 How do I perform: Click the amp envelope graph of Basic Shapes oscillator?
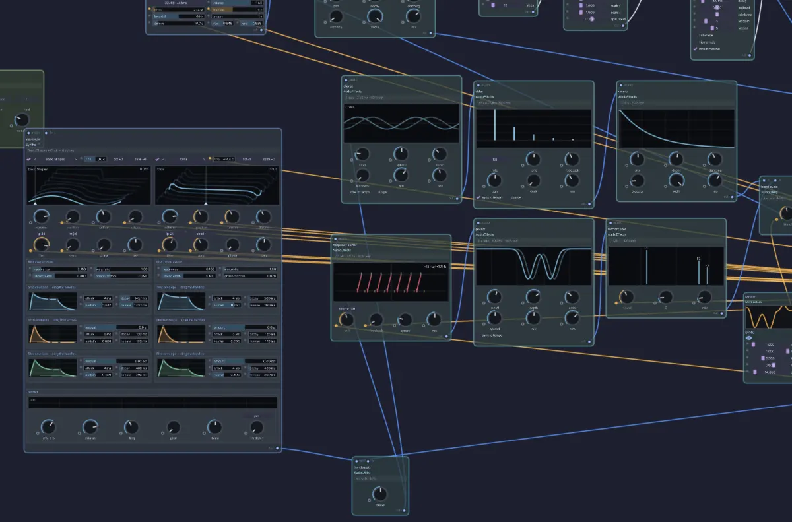52,302
